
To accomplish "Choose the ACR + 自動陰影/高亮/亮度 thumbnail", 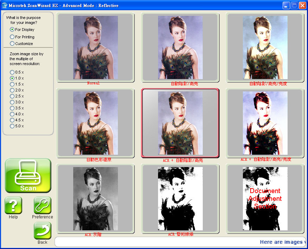I will (265, 123).
